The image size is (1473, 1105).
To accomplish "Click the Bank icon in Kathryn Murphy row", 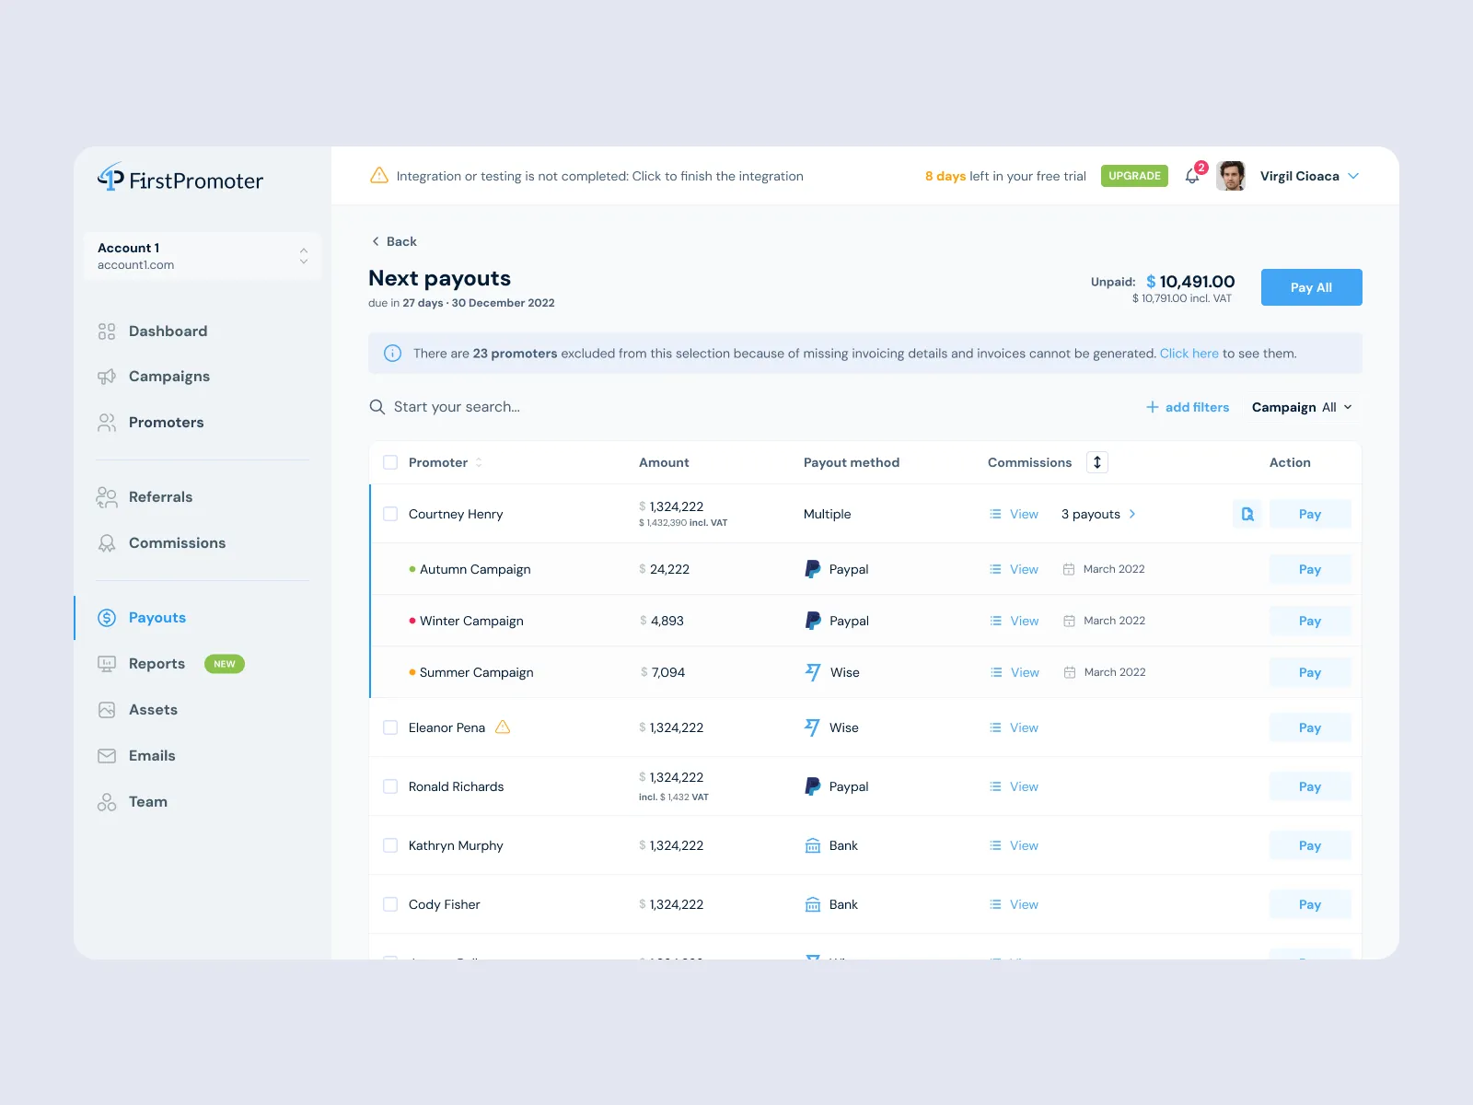I will pyautogui.click(x=813, y=845).
